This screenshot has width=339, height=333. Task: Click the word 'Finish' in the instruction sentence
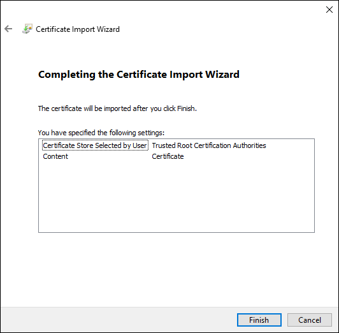pos(186,108)
